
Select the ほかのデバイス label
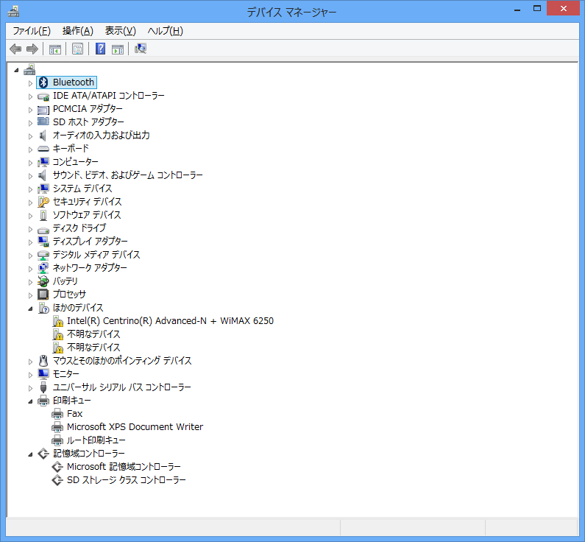[x=77, y=308]
